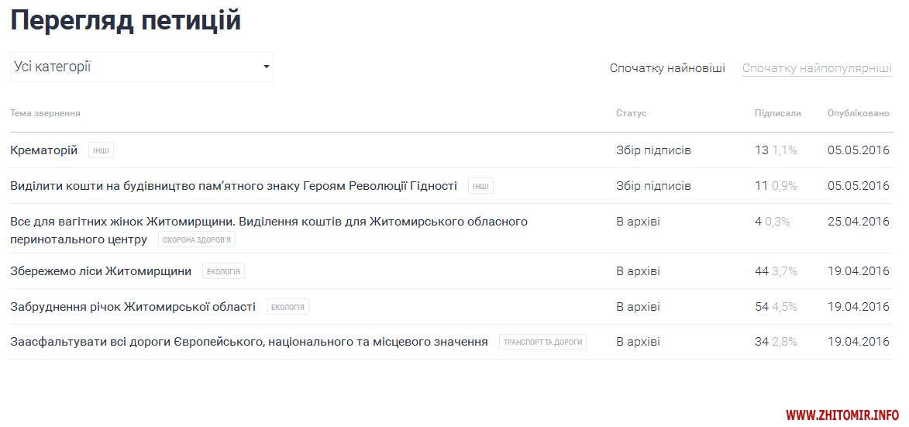Open the Заасфальтувати всі дороги petition
This screenshot has height=427, width=909.
(x=249, y=342)
